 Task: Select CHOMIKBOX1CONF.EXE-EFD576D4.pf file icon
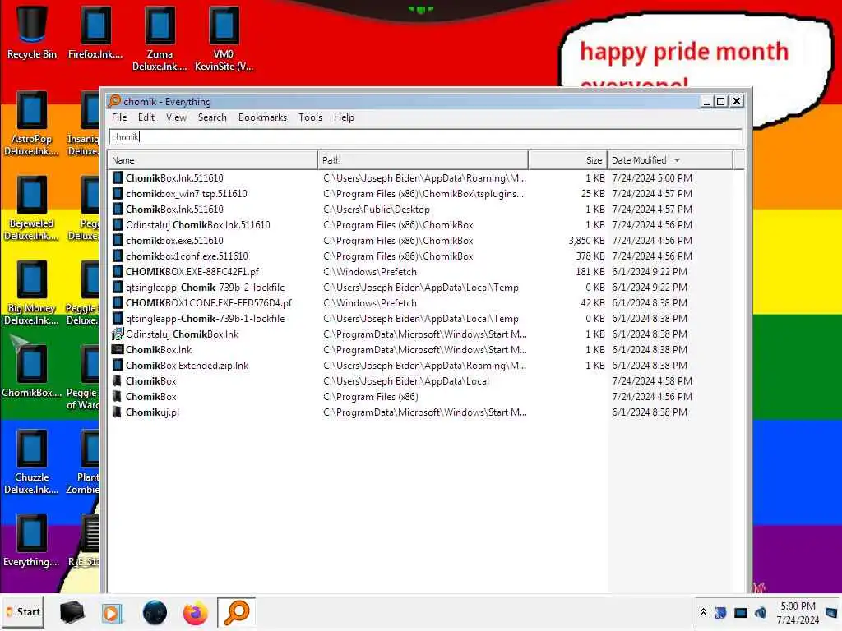pyautogui.click(x=117, y=302)
